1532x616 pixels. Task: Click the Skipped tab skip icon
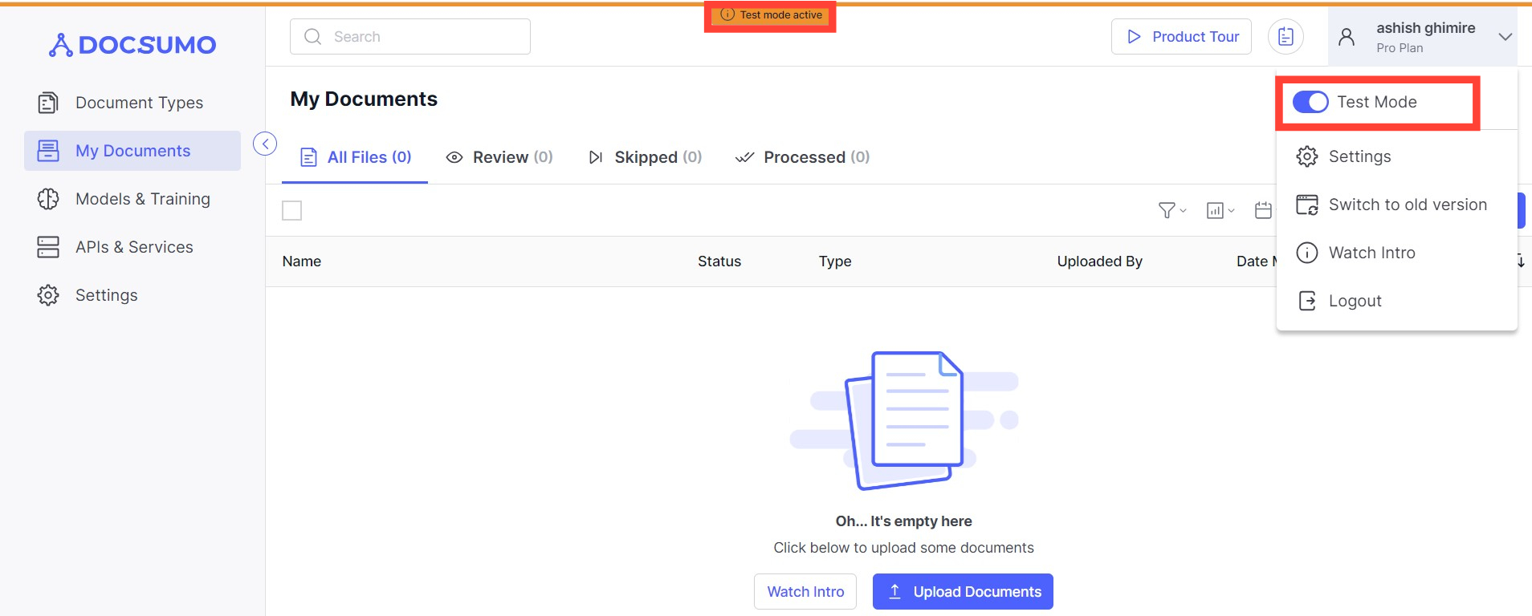point(596,157)
